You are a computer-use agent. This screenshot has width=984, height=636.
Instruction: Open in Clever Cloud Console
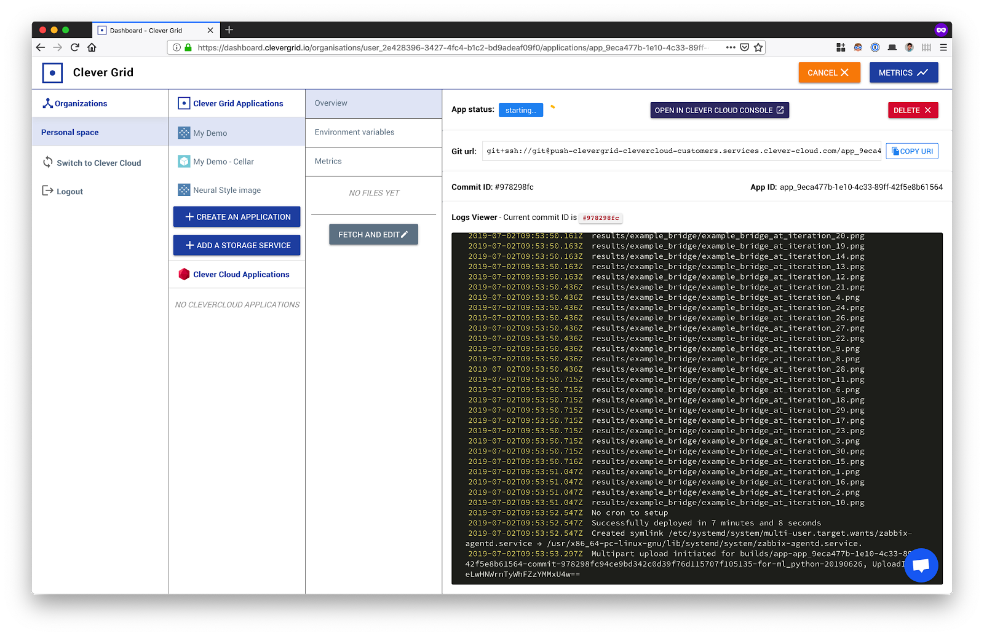tap(719, 110)
